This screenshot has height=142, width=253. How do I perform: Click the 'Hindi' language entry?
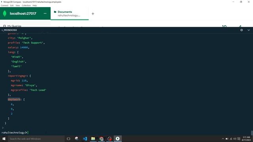16,57
